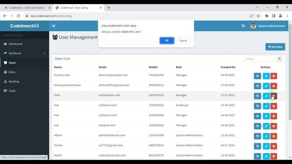Select email dummy@example.com
This screenshot has width=292, height=164.
113,75
